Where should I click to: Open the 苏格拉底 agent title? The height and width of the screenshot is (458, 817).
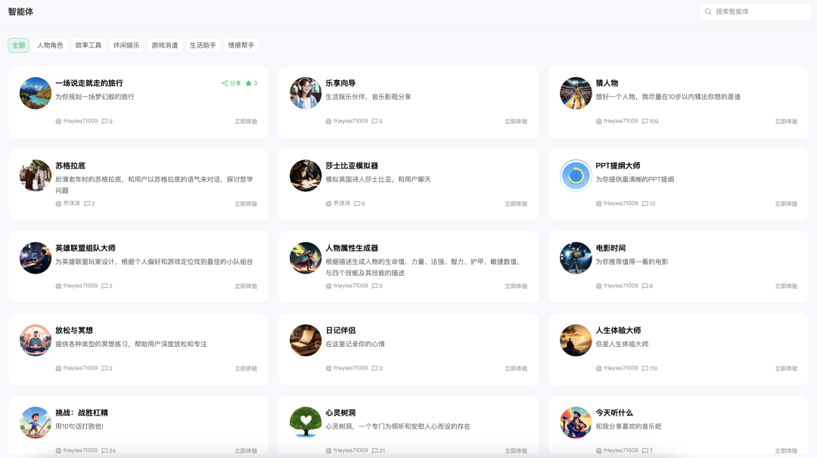click(x=70, y=166)
